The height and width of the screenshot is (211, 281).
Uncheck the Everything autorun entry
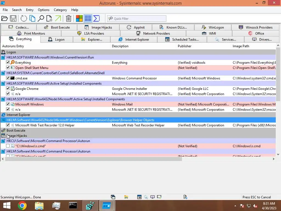8,62
